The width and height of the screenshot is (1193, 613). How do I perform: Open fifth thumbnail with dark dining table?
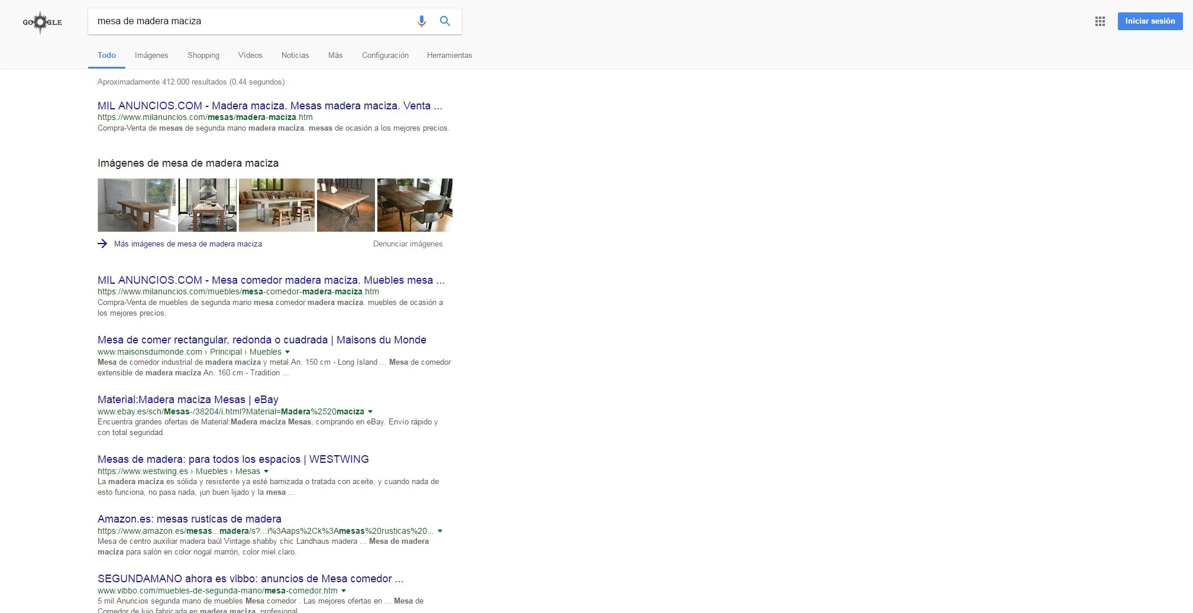pyautogui.click(x=415, y=205)
